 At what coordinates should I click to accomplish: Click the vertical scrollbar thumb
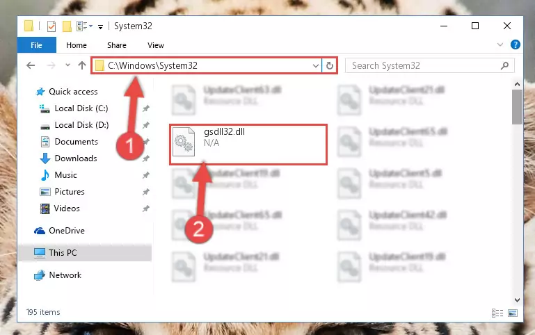[x=517, y=107]
